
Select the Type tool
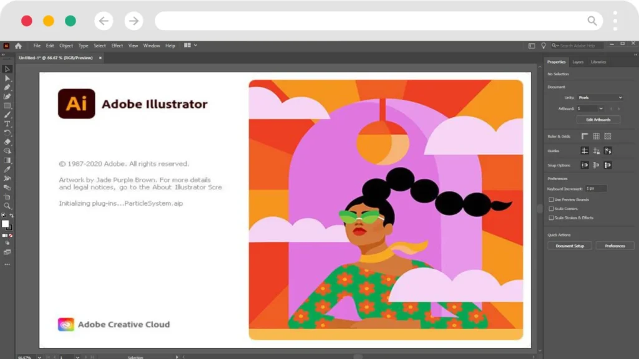tap(7, 124)
